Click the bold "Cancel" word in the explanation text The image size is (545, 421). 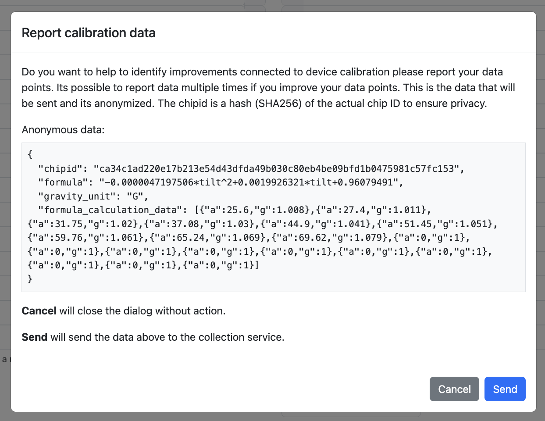39,311
